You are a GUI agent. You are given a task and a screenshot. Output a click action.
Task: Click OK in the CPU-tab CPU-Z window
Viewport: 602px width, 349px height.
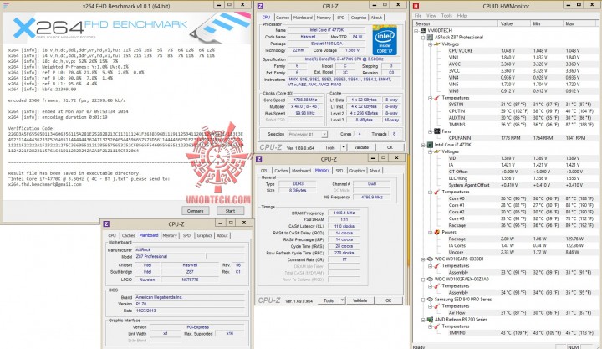click(x=390, y=147)
